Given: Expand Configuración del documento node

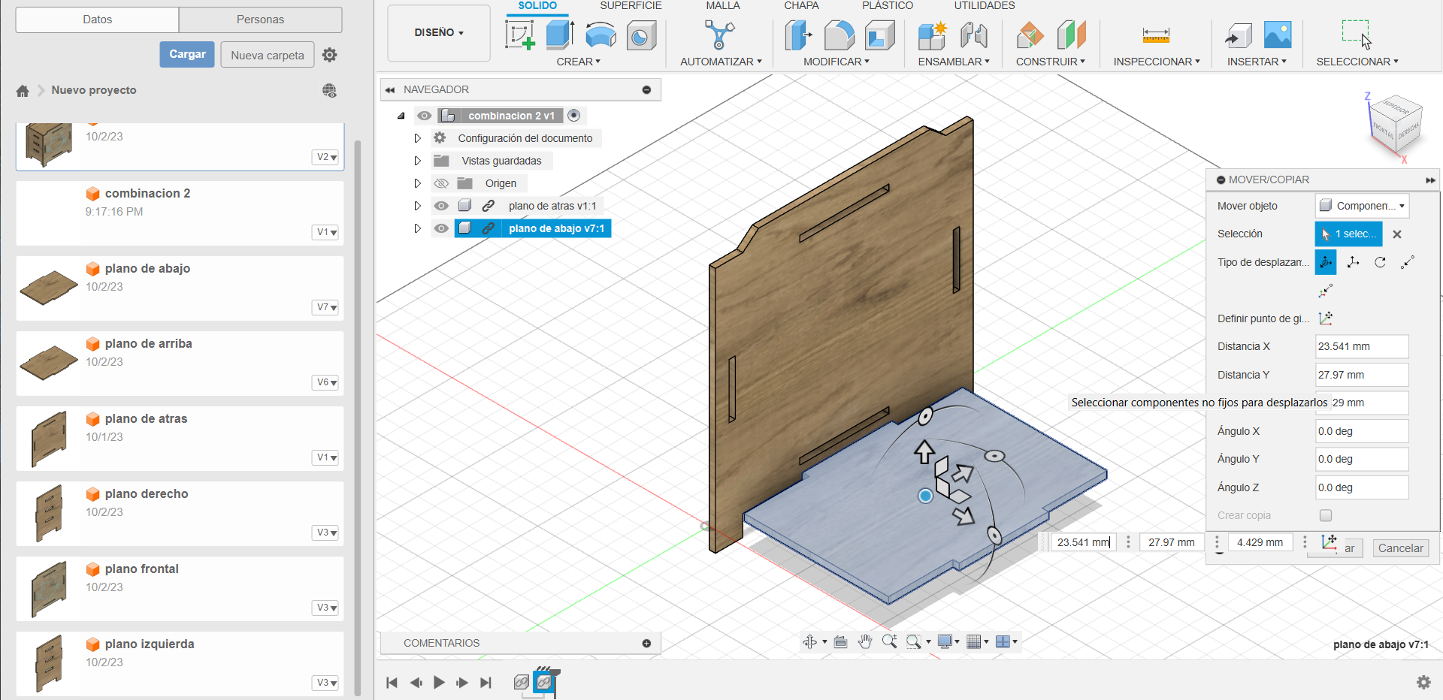Looking at the screenshot, I should click(418, 138).
